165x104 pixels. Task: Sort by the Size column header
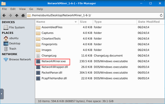pos(86,22)
